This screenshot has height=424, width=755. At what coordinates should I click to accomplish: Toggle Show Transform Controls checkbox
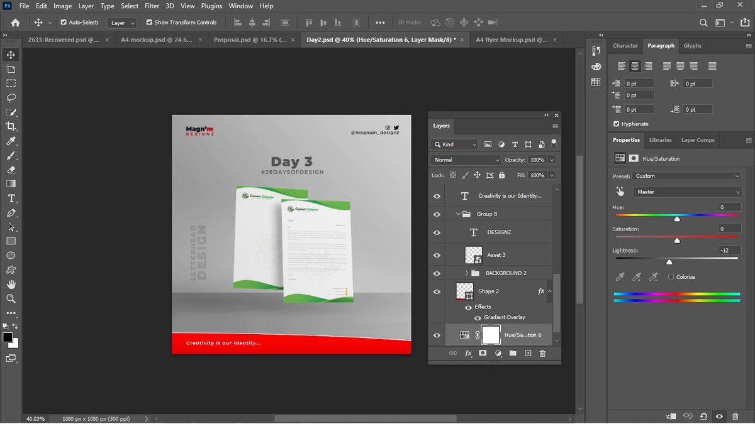(149, 23)
